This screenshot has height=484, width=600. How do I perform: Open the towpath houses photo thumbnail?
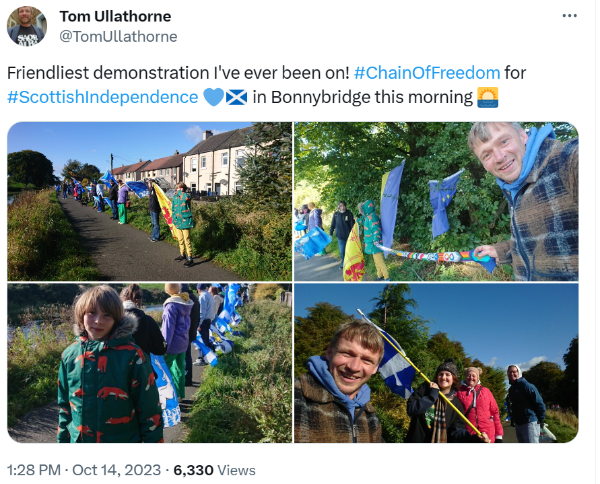pyautogui.click(x=149, y=201)
